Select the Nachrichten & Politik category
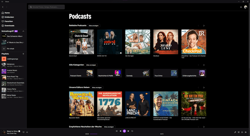 tap(109, 73)
